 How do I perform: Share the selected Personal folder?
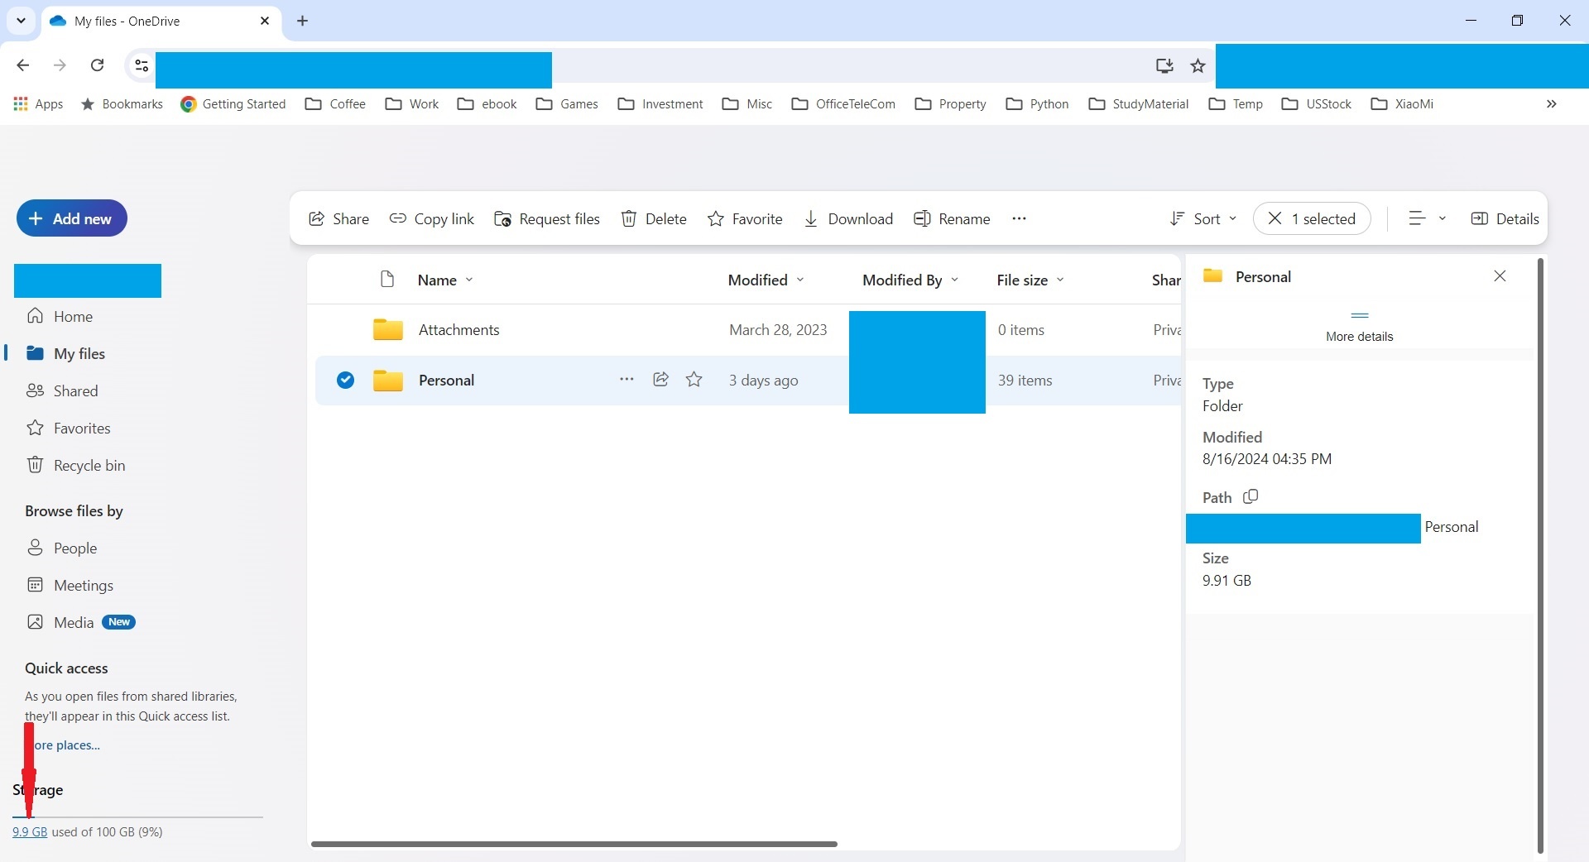[338, 218]
